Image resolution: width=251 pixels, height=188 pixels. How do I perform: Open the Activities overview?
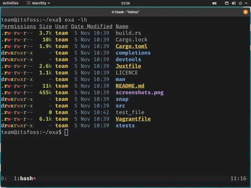11,3
